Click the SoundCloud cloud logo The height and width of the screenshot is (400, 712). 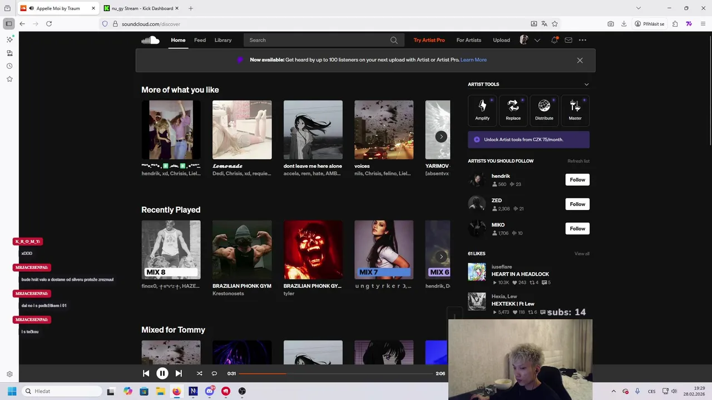(x=150, y=40)
